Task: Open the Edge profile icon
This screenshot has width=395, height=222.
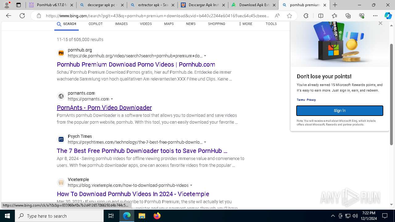Action: pyautogui.click(x=7, y=5)
